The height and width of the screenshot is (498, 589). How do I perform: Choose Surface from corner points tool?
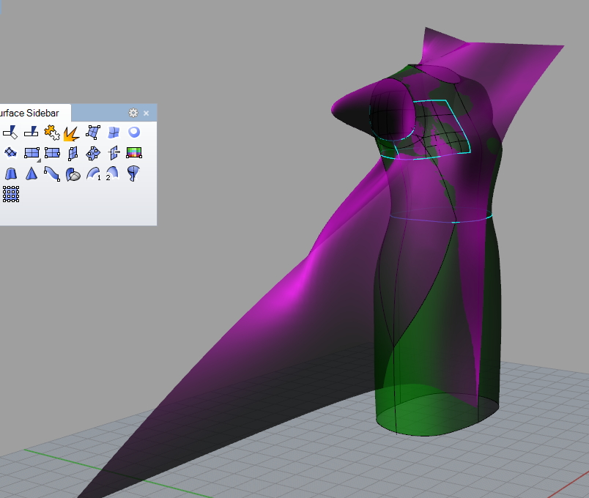click(x=93, y=133)
